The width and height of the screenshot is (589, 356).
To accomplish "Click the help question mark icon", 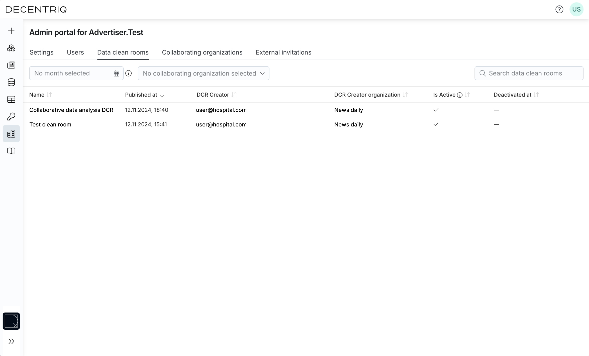I will click(559, 10).
